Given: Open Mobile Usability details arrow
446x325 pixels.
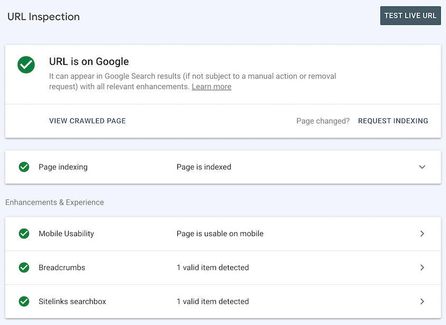Looking at the screenshot, I should [422, 234].
